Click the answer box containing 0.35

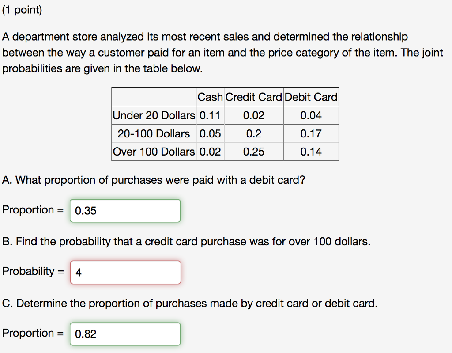click(125, 210)
